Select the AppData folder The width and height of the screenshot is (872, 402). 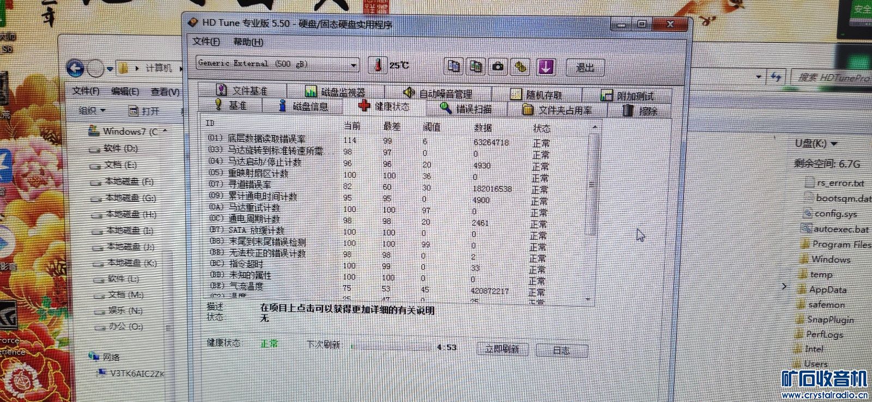click(x=822, y=290)
